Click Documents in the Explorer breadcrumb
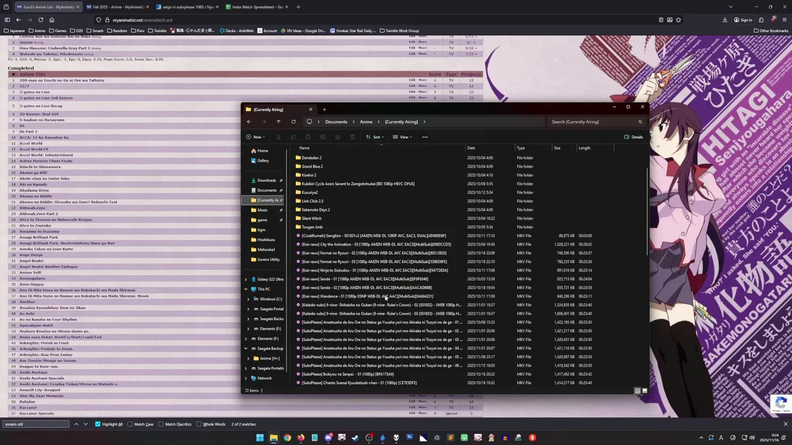The image size is (792, 445). (x=336, y=122)
